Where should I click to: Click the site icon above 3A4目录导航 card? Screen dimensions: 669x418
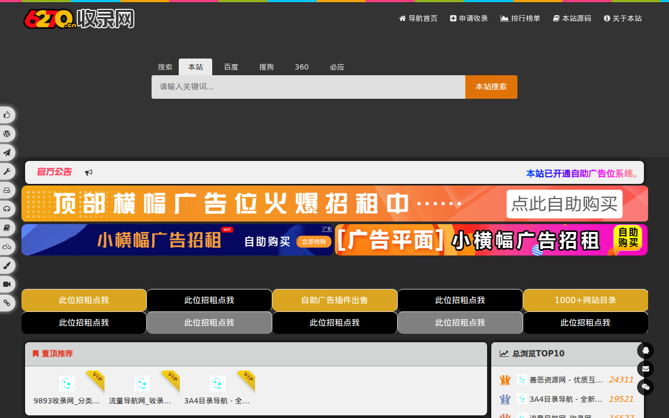click(x=217, y=384)
